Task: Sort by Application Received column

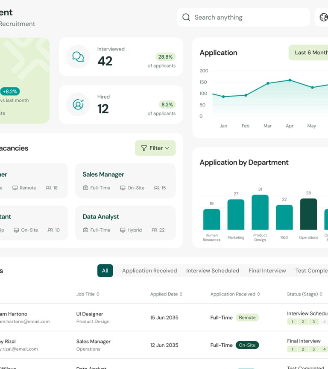Action: click(235, 294)
